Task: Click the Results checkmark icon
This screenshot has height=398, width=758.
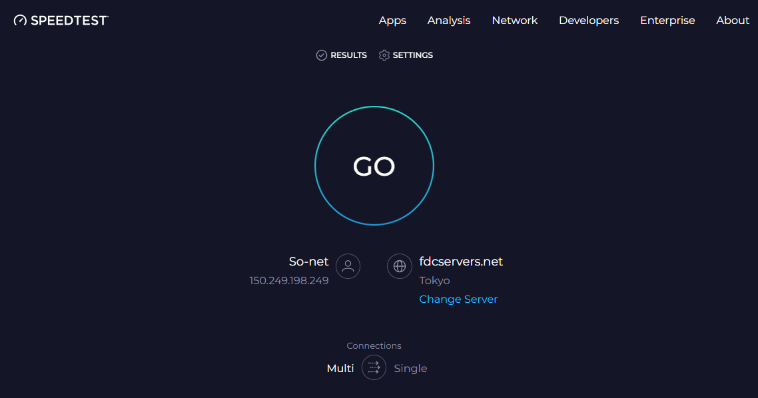Action: 322,55
